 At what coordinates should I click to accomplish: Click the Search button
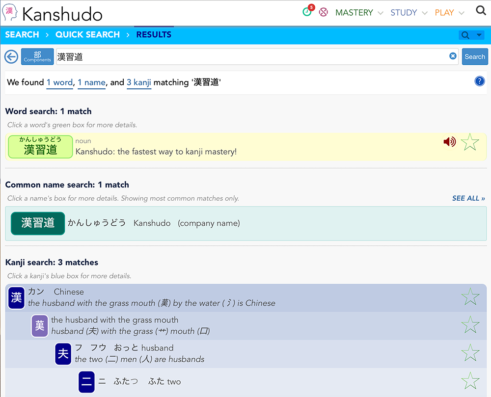[x=475, y=56]
